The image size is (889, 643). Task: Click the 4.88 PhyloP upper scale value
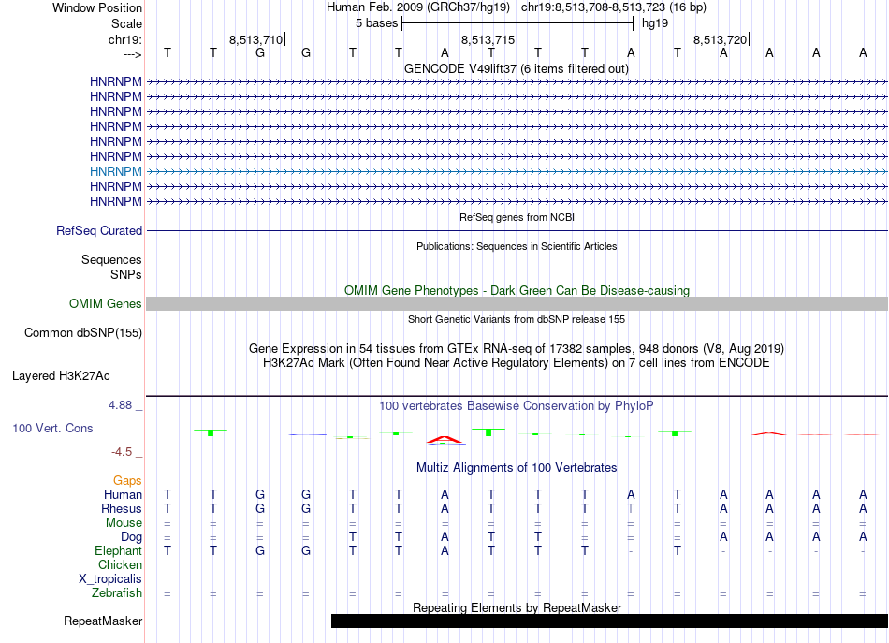(x=120, y=405)
